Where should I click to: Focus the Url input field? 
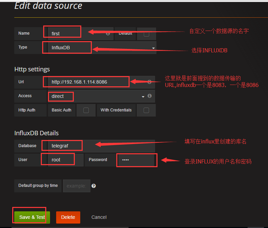point(101,82)
